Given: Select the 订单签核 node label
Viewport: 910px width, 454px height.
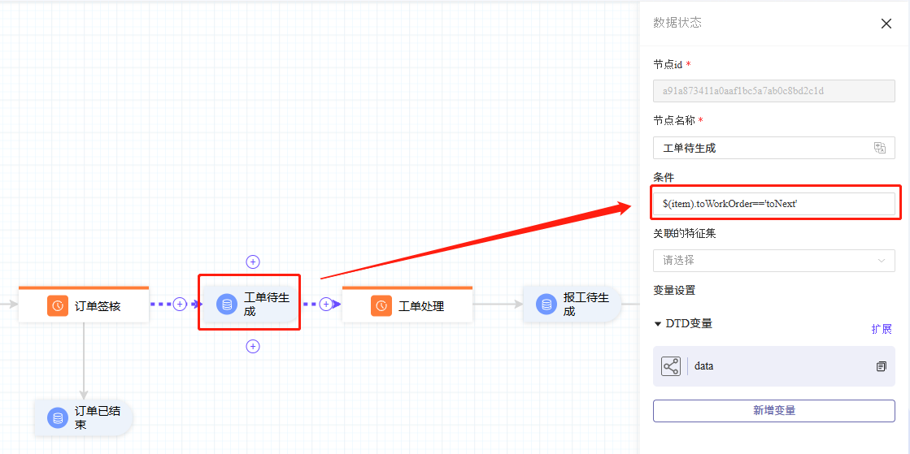Looking at the screenshot, I should point(98,307).
